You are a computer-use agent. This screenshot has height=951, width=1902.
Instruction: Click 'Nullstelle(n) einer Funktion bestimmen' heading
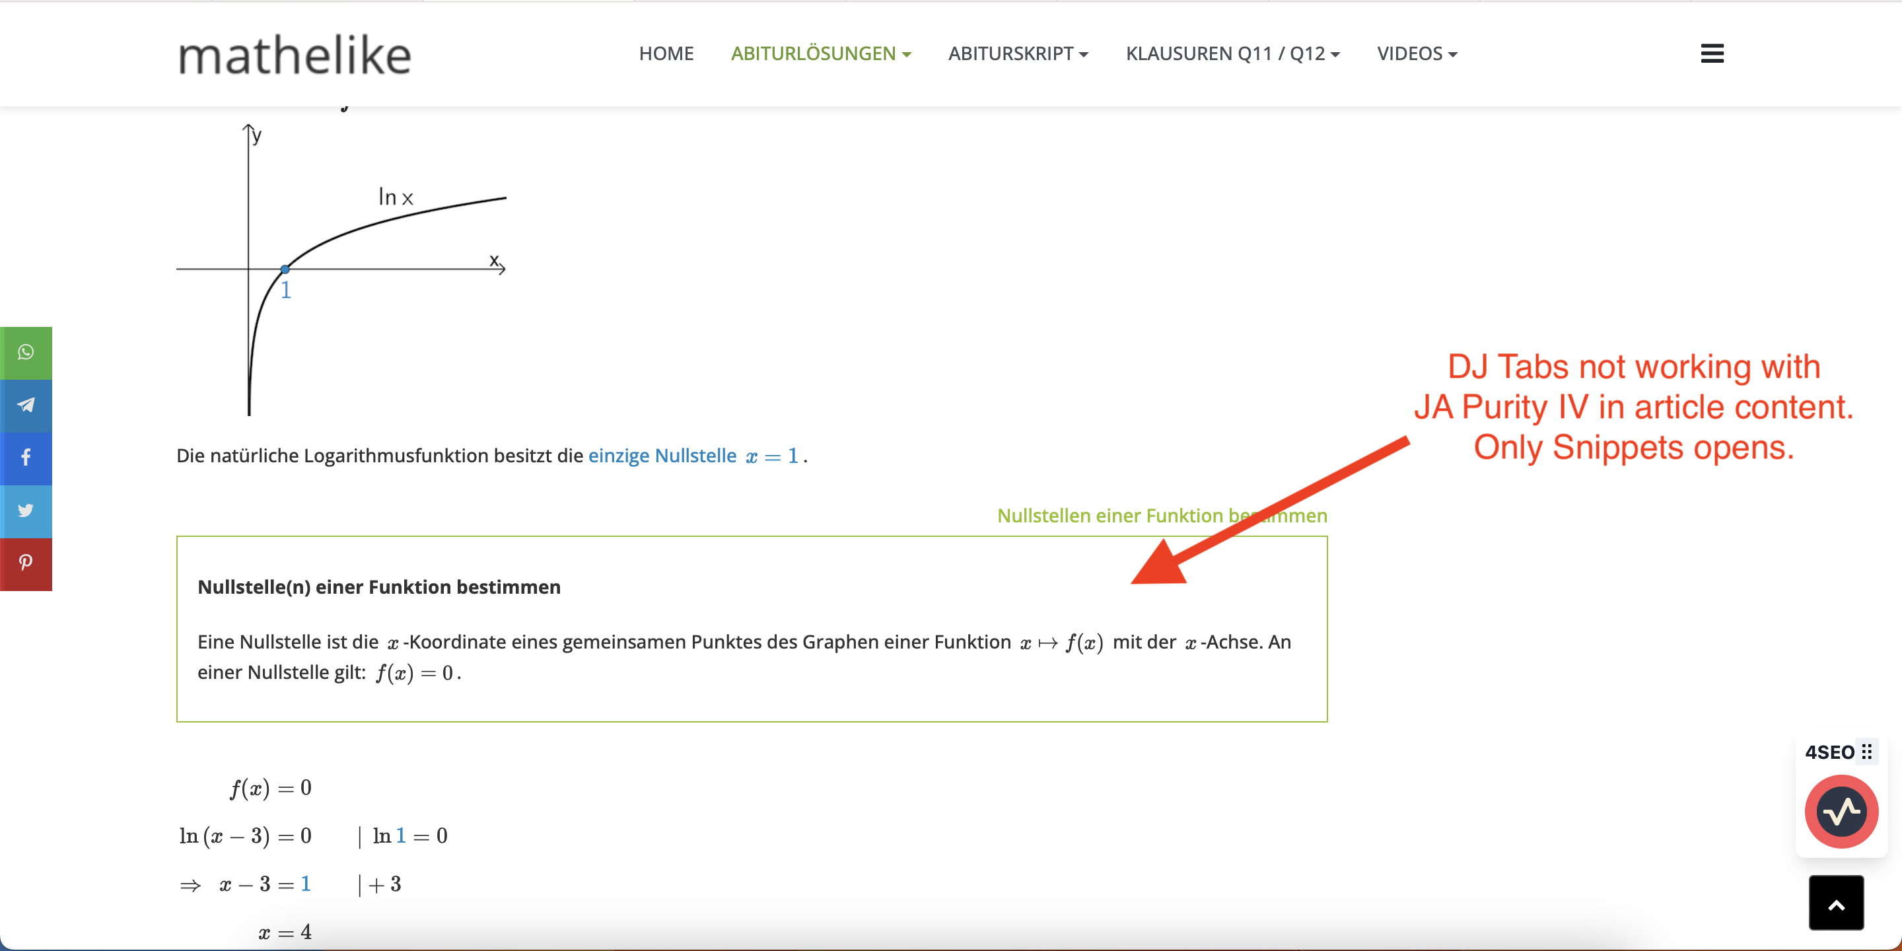point(379,587)
